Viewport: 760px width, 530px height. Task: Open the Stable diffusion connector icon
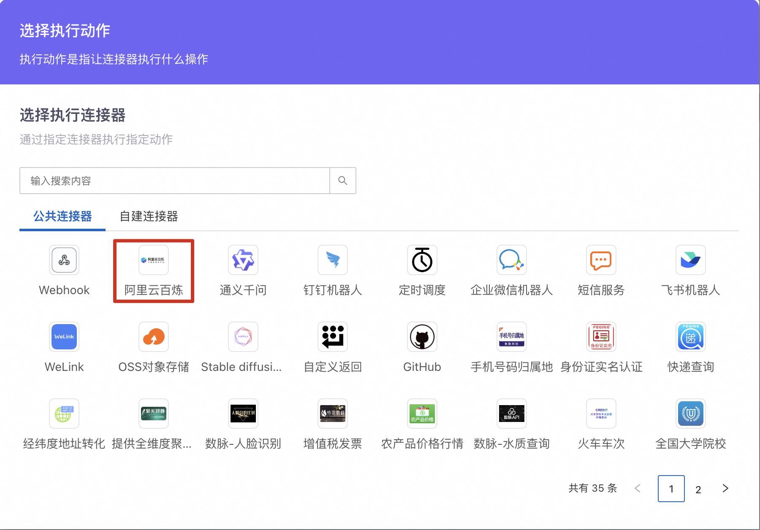click(x=243, y=337)
